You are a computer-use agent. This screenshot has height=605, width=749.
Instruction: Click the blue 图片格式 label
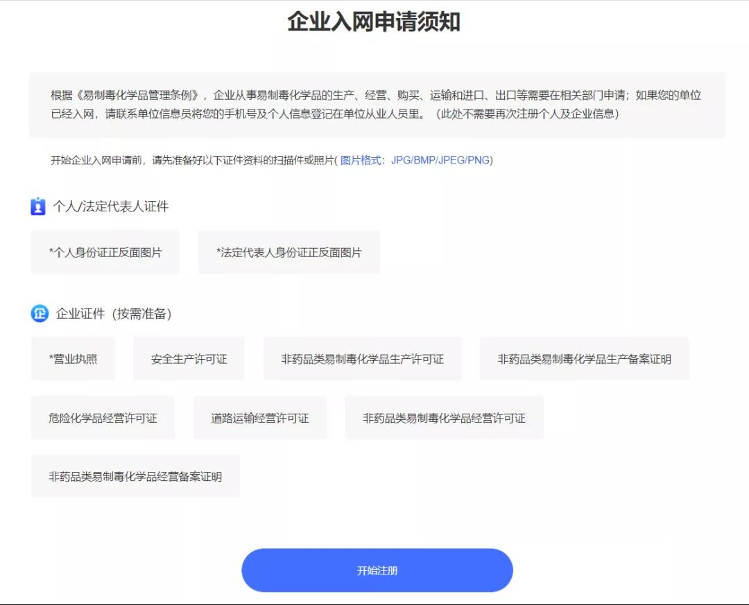(361, 161)
